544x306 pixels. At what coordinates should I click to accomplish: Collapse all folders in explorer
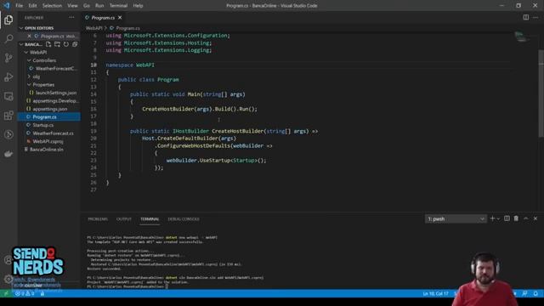click(75, 44)
